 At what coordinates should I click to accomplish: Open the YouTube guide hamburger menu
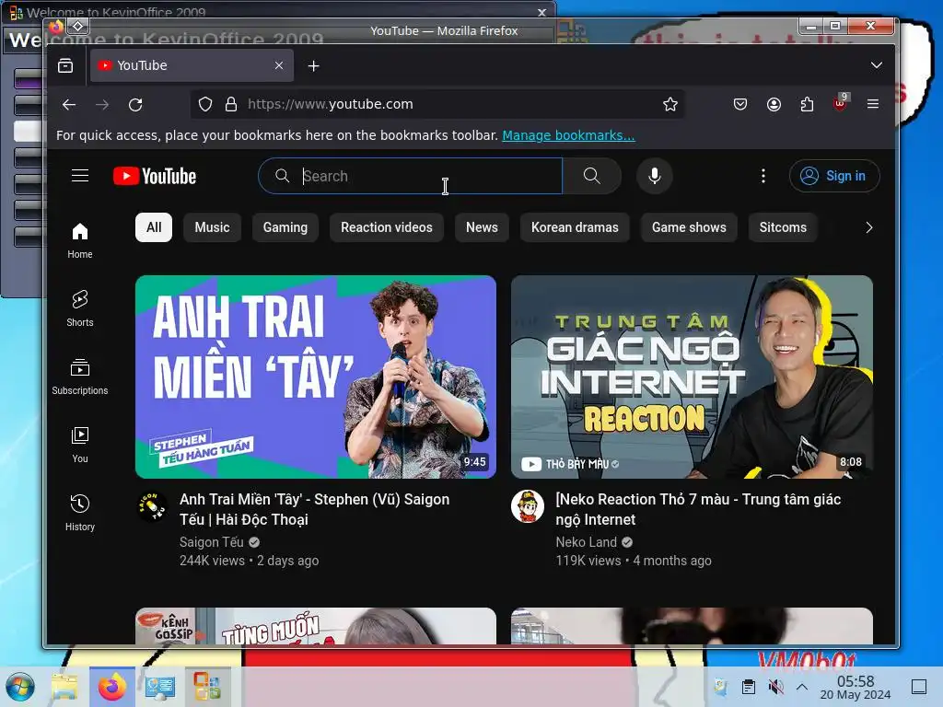coord(80,176)
